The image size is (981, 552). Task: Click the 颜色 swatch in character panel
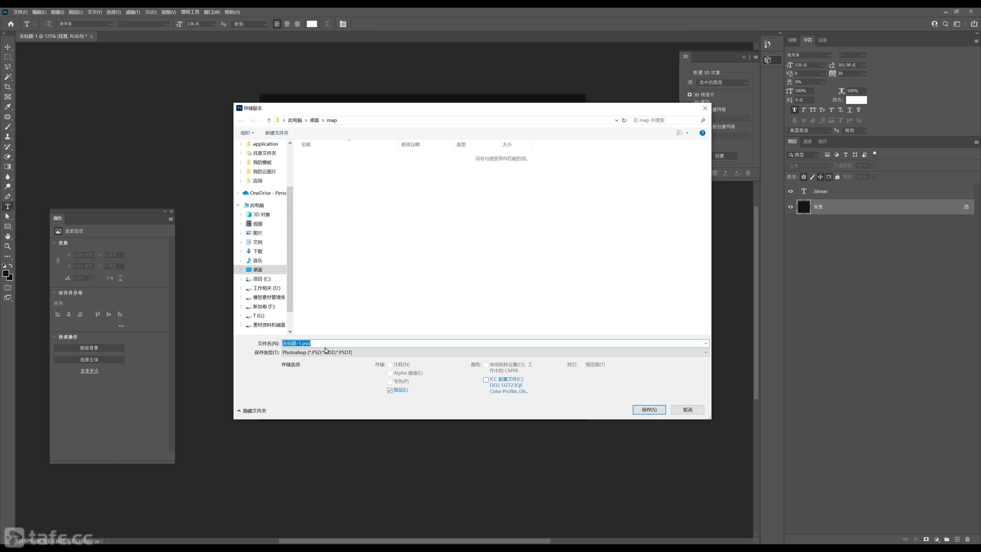(x=856, y=100)
